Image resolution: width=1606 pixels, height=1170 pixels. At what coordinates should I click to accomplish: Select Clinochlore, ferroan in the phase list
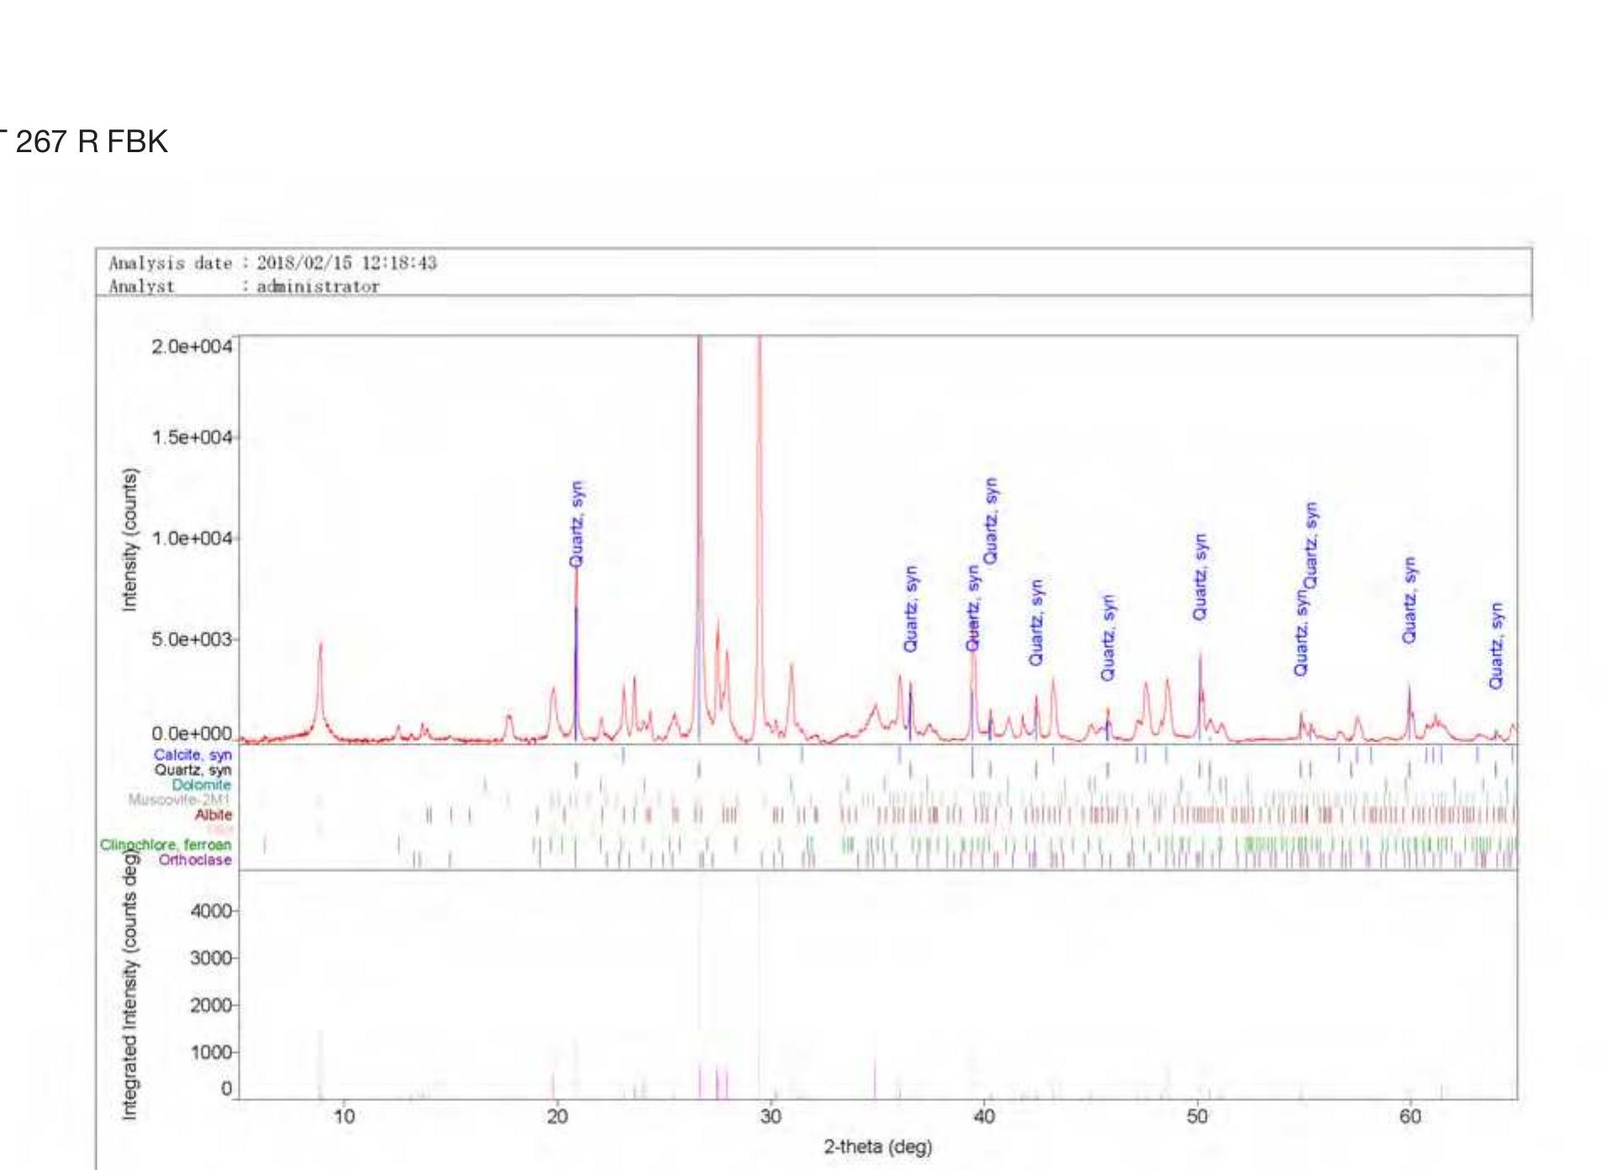(x=165, y=845)
